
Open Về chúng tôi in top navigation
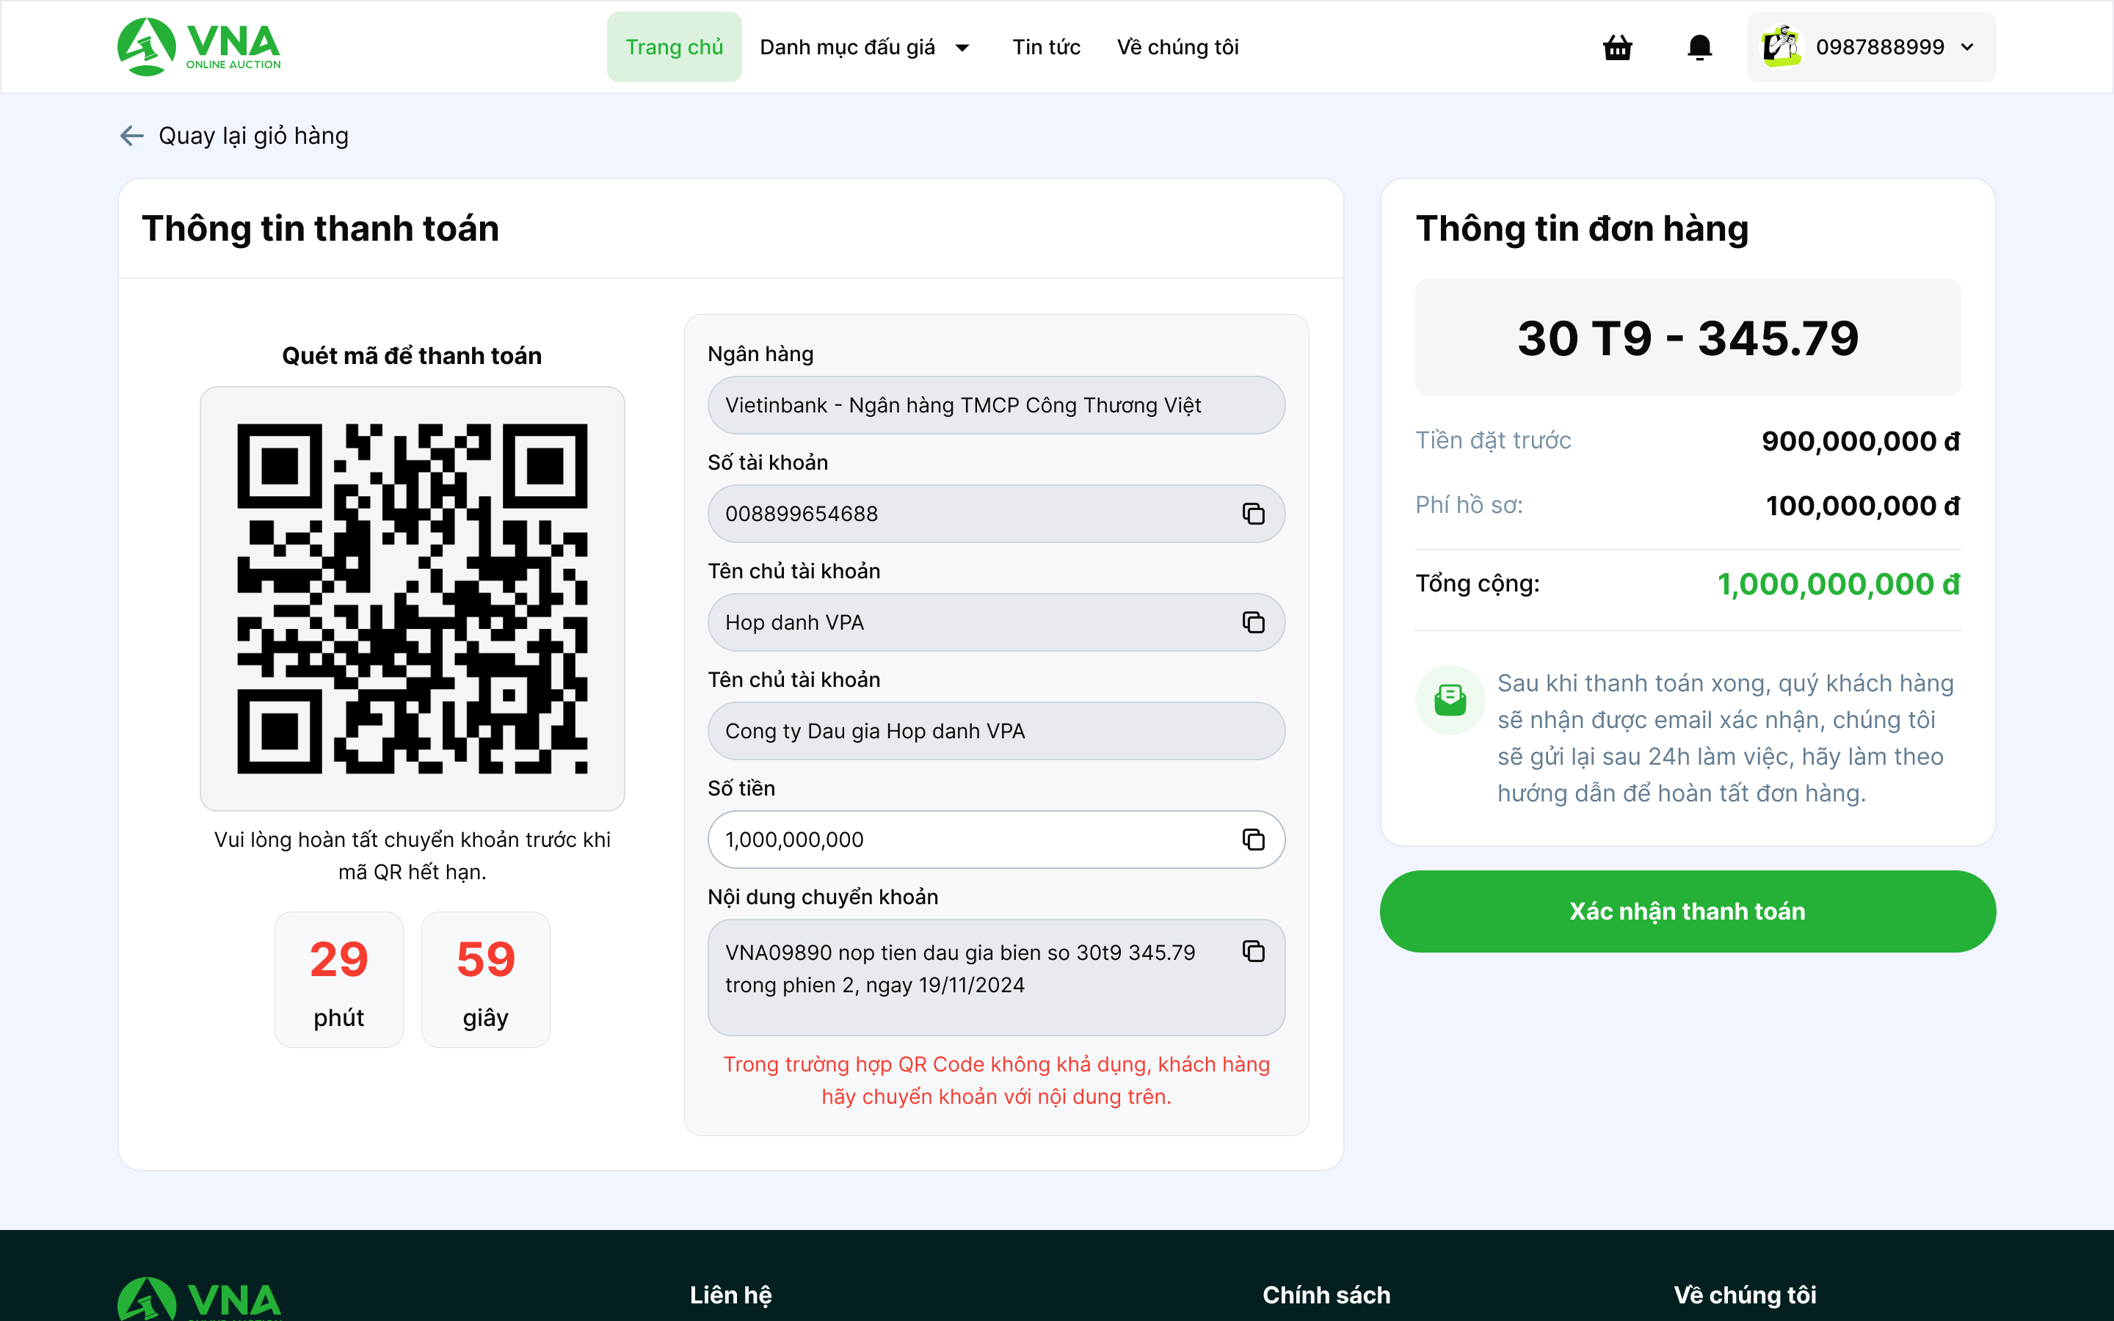point(1177,47)
